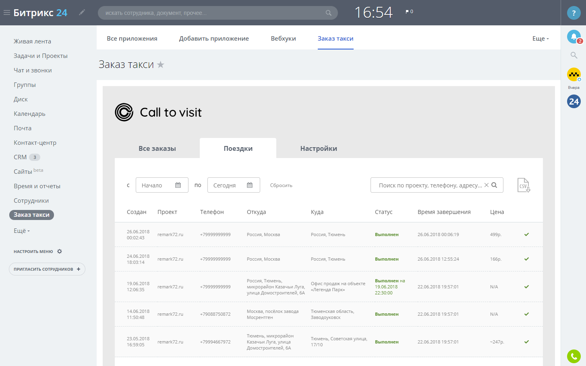Open the Сегодня end date calendar picker
Screen dimensions: 586x366
pos(250,185)
